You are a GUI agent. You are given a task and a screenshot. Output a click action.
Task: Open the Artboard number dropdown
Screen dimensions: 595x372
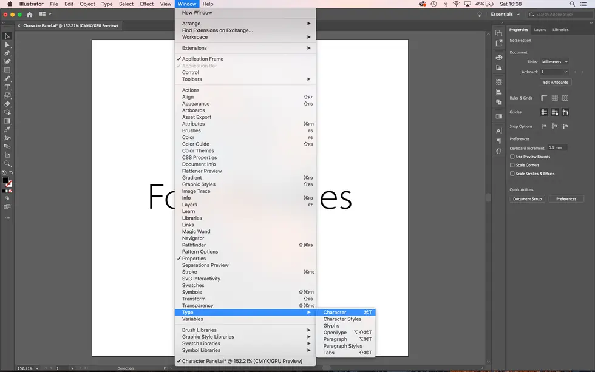tap(554, 72)
